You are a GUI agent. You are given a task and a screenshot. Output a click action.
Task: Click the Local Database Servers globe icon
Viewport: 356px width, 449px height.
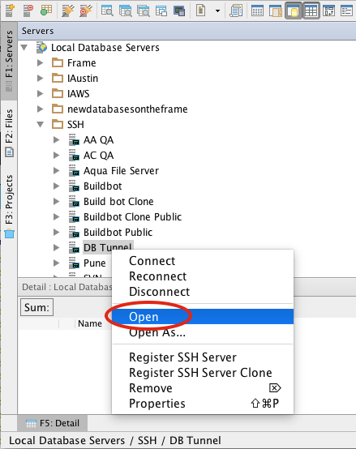coord(42,48)
